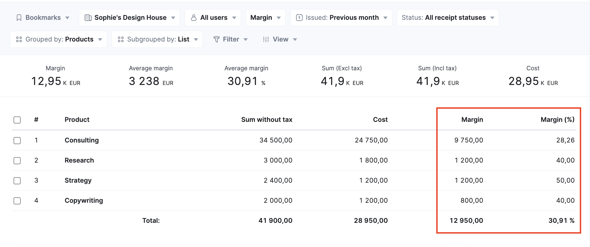Toggle the select-all checkbox in table header

(17, 119)
